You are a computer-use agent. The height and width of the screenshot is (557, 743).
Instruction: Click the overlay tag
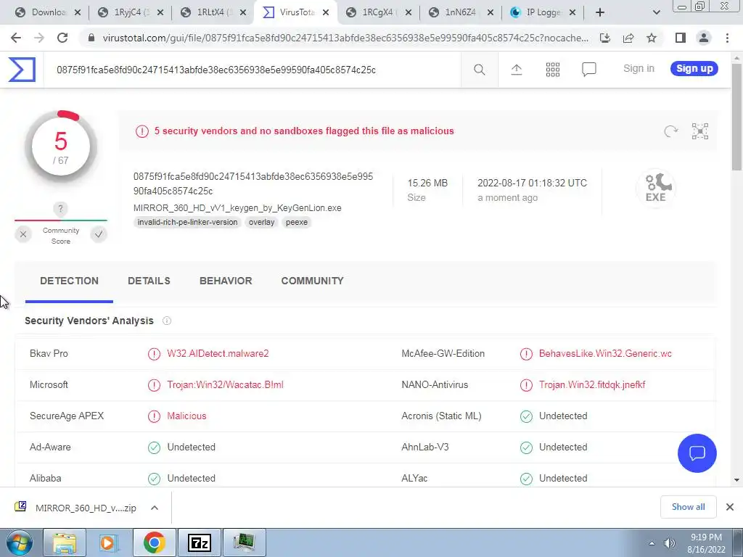[x=261, y=222]
